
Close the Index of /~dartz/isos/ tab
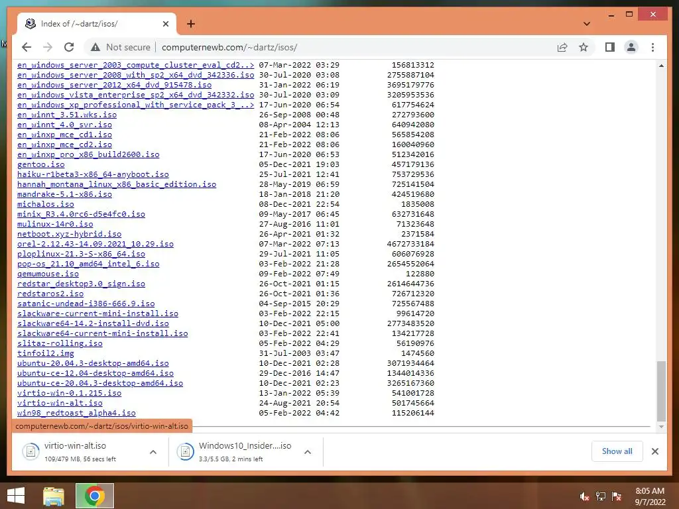tap(165, 24)
